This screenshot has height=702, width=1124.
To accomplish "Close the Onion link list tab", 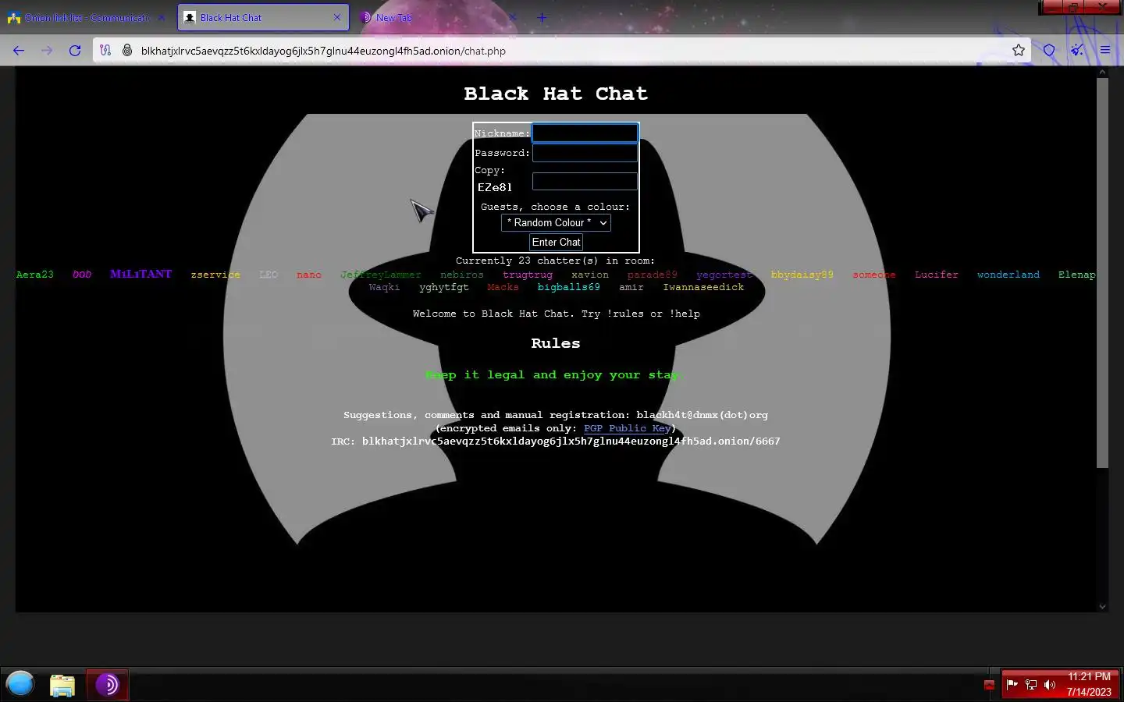I will click(x=162, y=17).
